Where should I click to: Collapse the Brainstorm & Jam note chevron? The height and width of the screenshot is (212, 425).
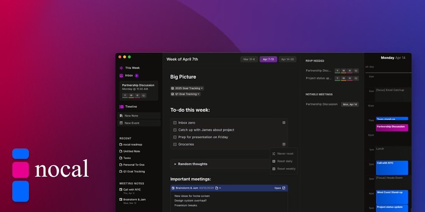point(220,188)
